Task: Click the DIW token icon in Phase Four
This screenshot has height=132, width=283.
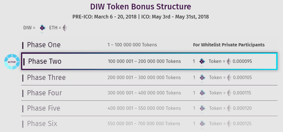Action: (x=202, y=93)
